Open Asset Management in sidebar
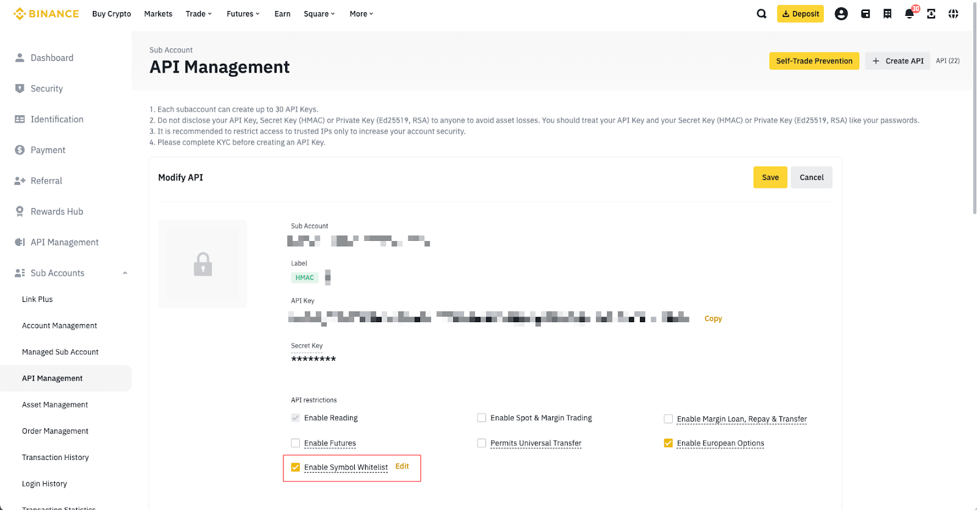The height and width of the screenshot is (510, 977). [x=55, y=404]
